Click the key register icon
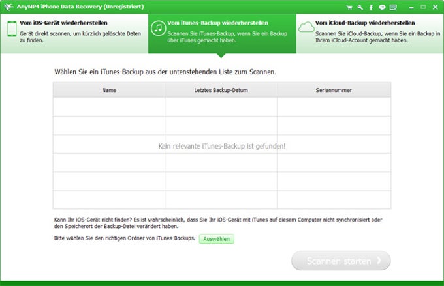This screenshot has height=286, width=444. (360, 7)
